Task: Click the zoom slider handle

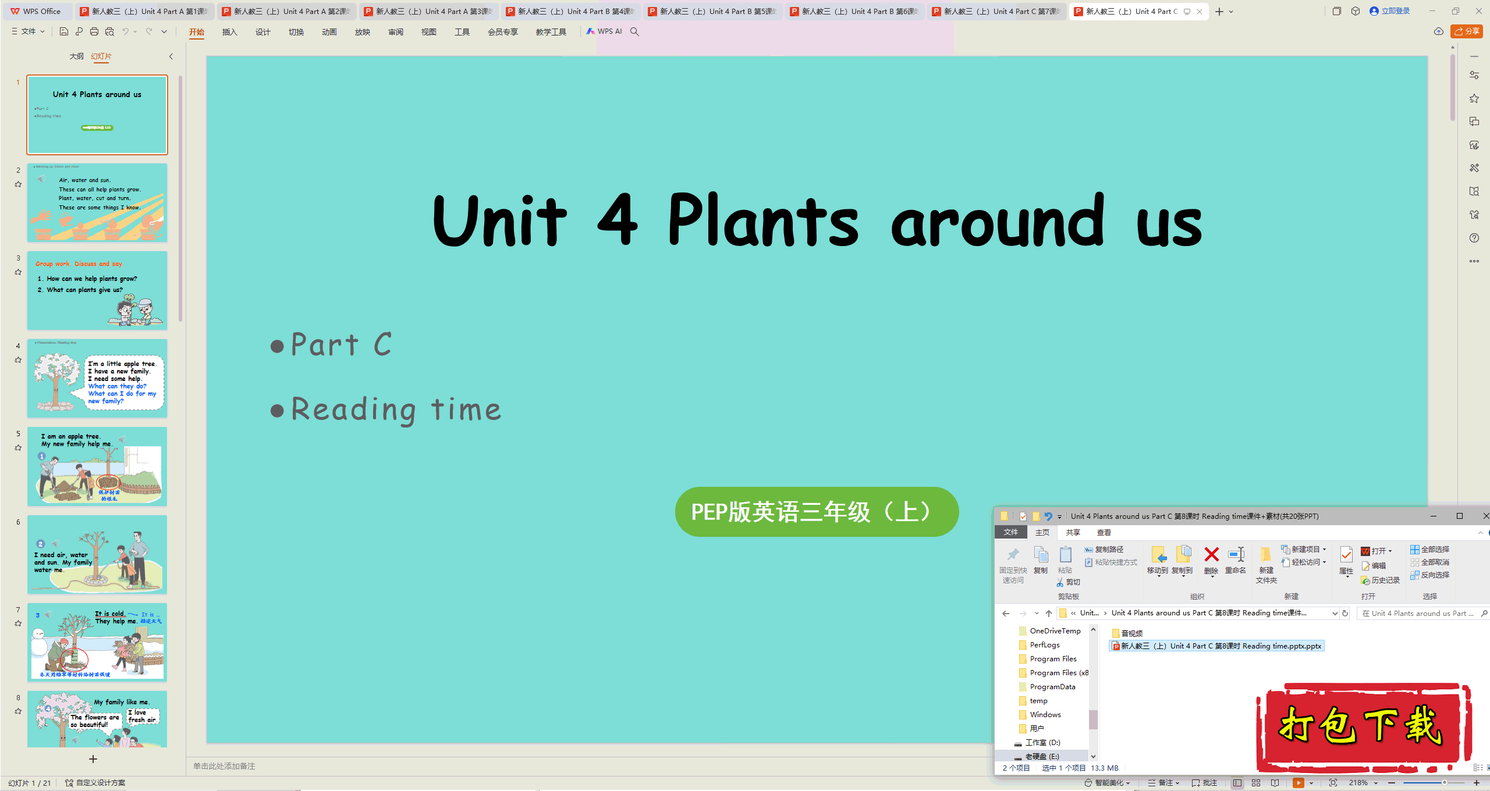Action: [x=1444, y=783]
